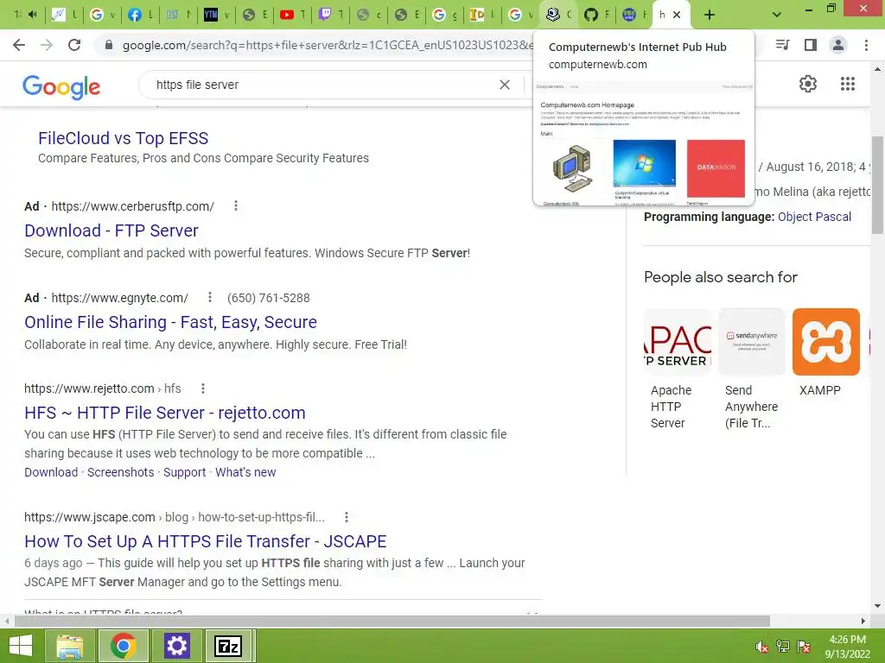
Task: Select the Send Anywhere thumbnail
Action: point(753,342)
